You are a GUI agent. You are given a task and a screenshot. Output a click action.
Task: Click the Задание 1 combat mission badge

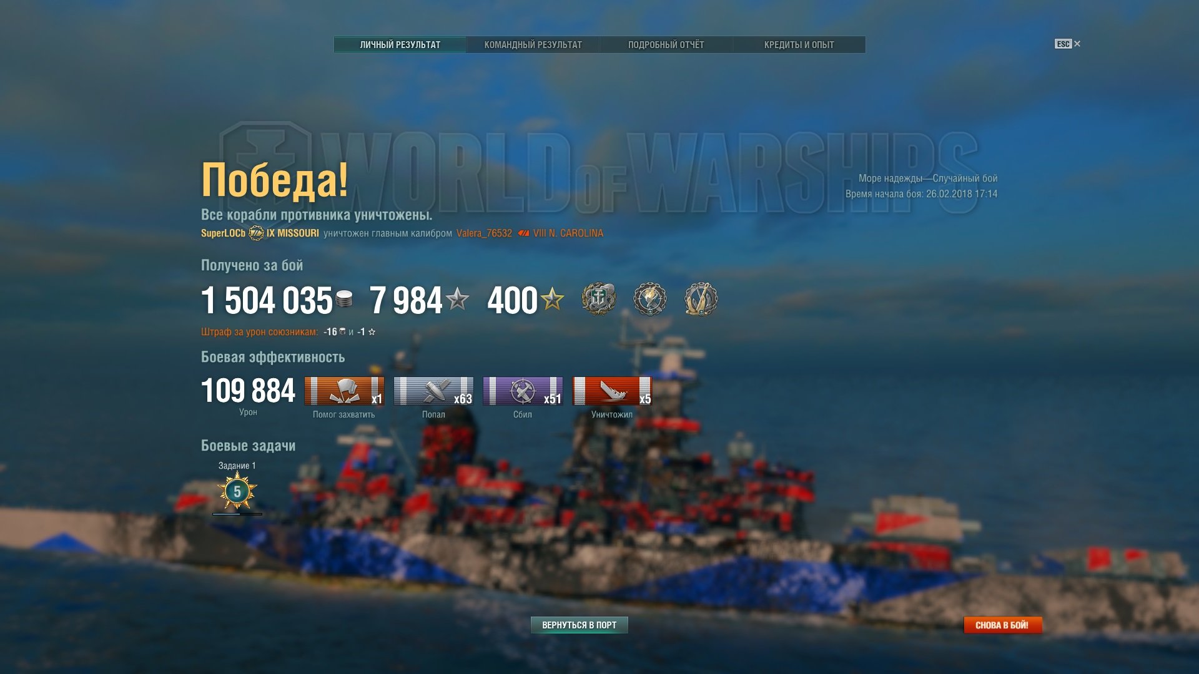(x=237, y=491)
